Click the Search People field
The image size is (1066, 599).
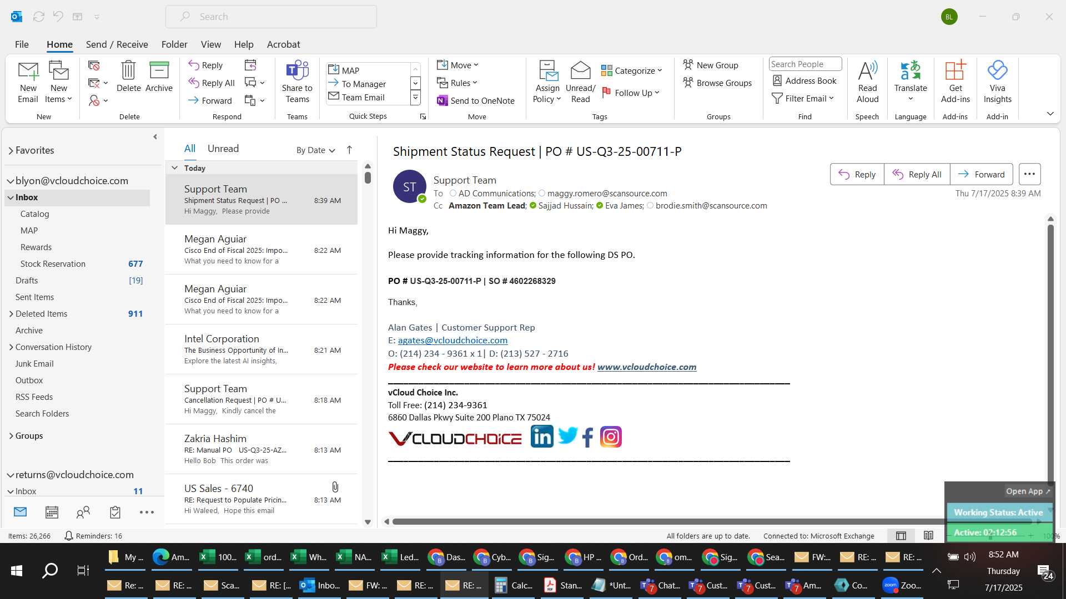pyautogui.click(x=805, y=64)
